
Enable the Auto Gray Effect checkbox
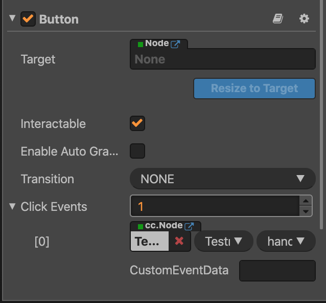[137, 151]
